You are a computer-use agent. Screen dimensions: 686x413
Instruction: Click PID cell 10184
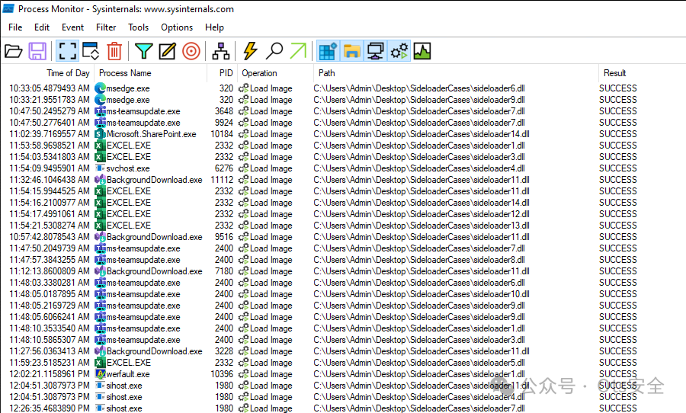click(222, 134)
